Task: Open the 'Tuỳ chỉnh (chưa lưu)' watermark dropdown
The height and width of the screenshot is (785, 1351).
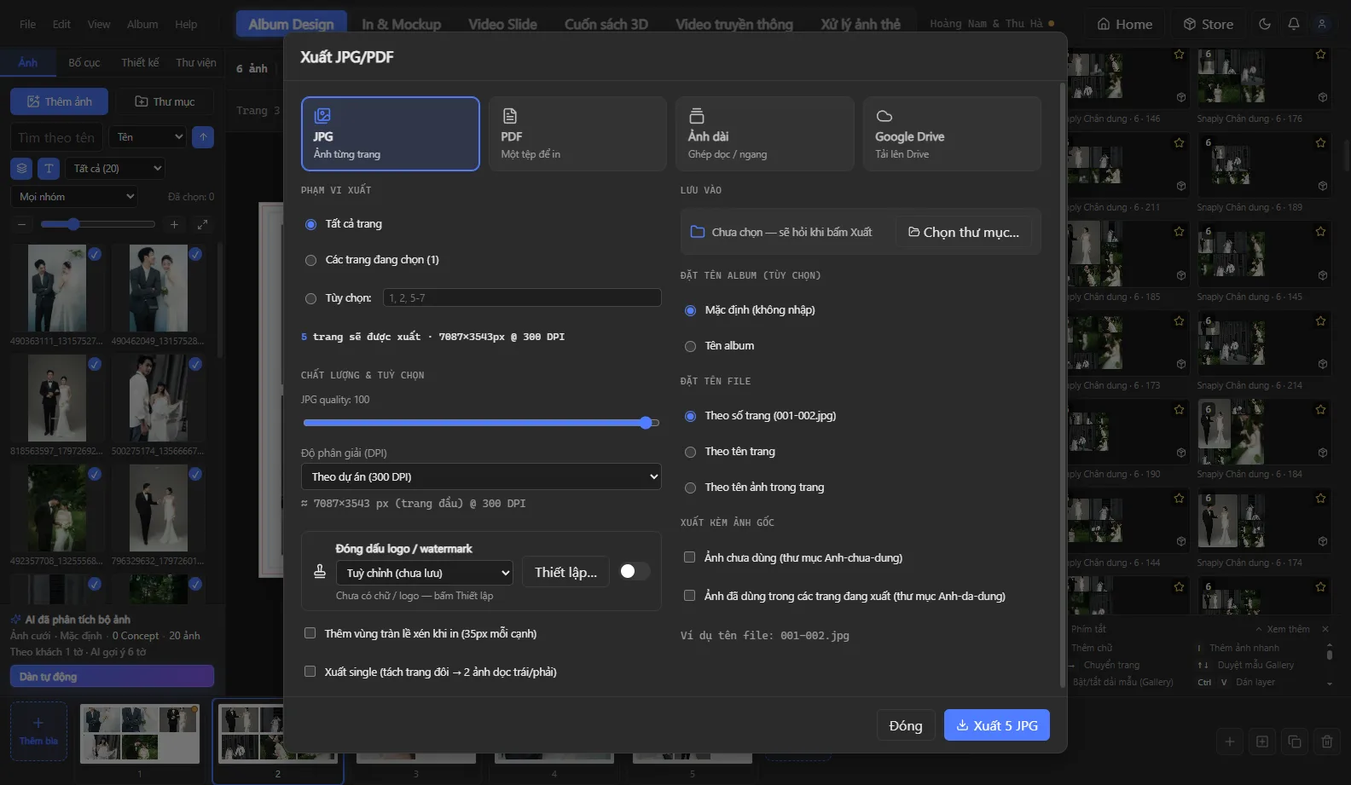Action: click(425, 573)
